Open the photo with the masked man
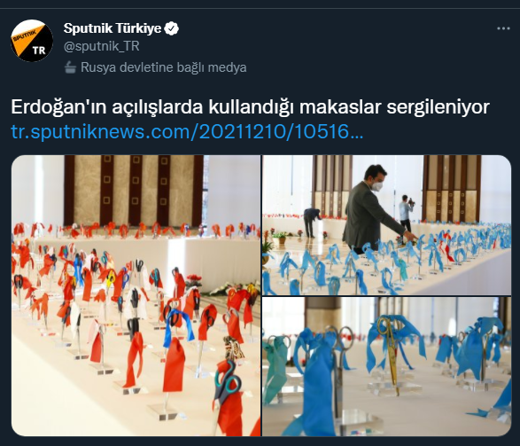 pyautogui.click(x=387, y=225)
